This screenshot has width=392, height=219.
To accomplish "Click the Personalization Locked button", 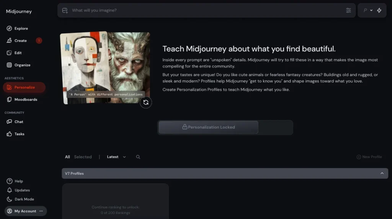I will point(208,127).
